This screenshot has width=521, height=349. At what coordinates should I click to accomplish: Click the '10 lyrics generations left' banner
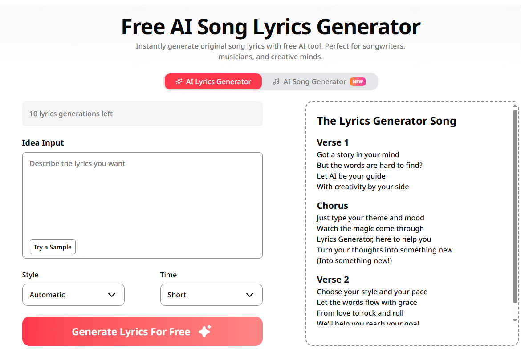click(142, 114)
